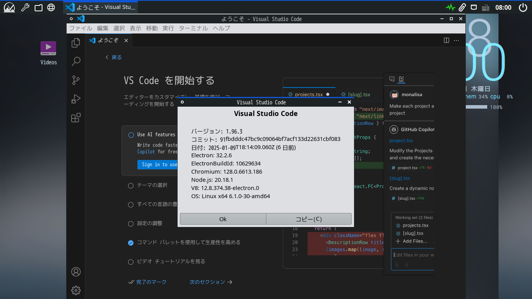Image resolution: width=532 pixels, height=299 pixels.
Task: Click the Copilot link in AI features
Action: point(146,152)
